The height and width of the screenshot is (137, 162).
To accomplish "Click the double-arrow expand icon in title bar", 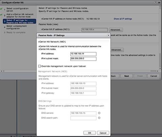I will coord(159,2).
